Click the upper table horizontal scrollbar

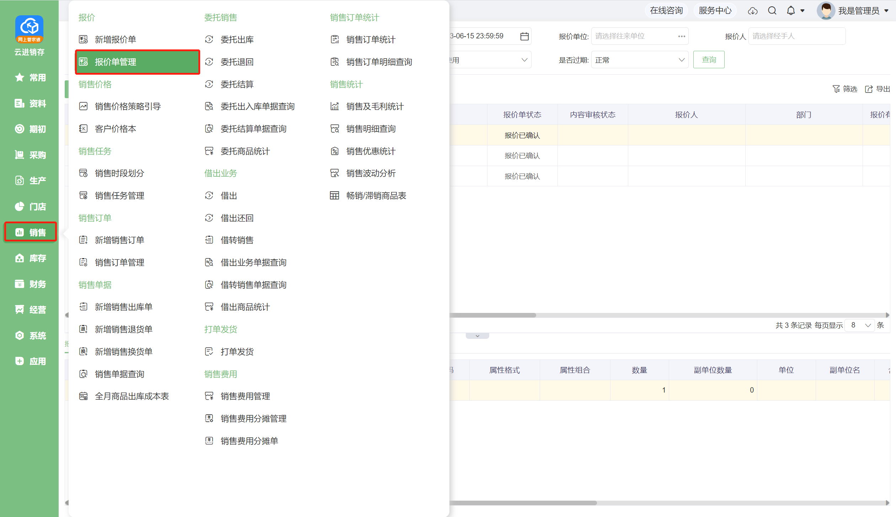click(493, 315)
